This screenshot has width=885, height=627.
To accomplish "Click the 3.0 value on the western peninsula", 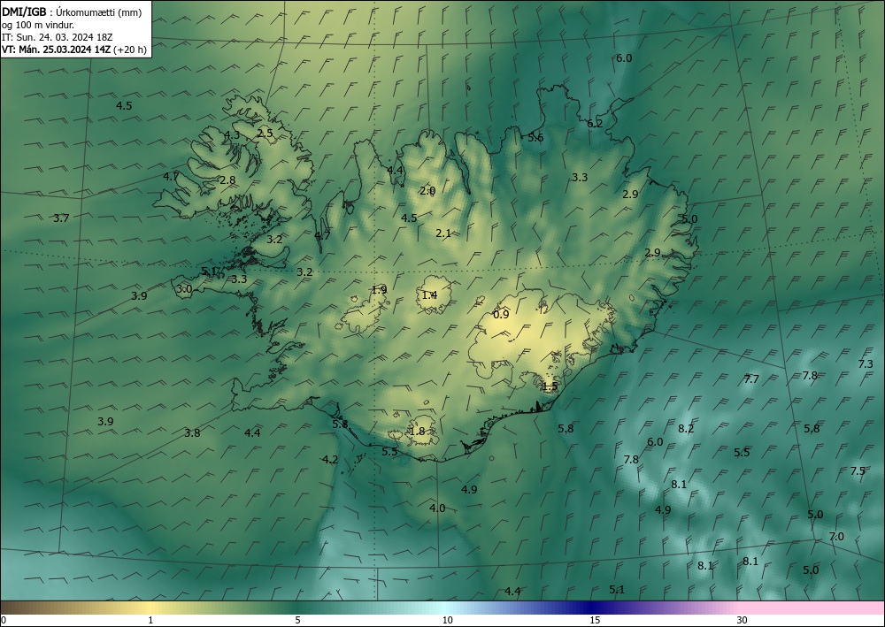I will [184, 289].
